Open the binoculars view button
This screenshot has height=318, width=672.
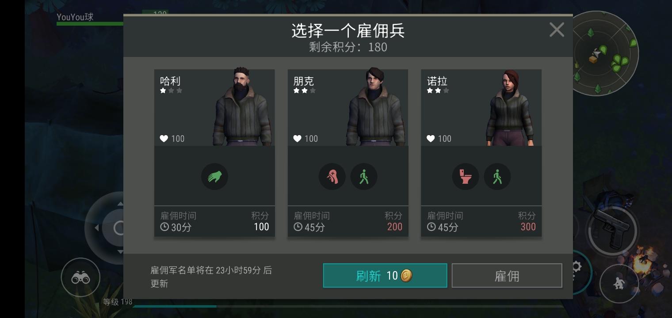[80, 277]
